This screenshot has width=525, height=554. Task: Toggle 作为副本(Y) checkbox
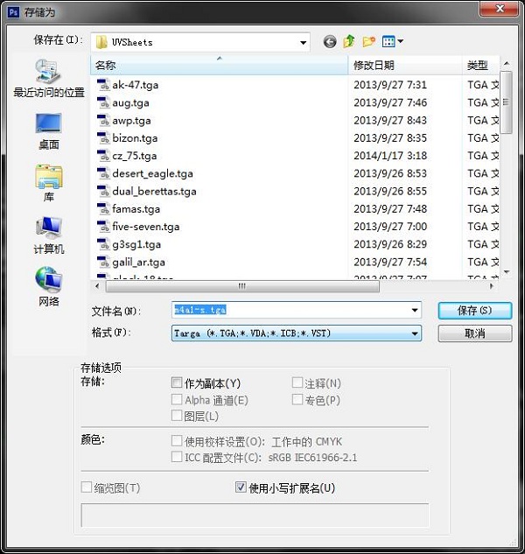[x=177, y=382]
